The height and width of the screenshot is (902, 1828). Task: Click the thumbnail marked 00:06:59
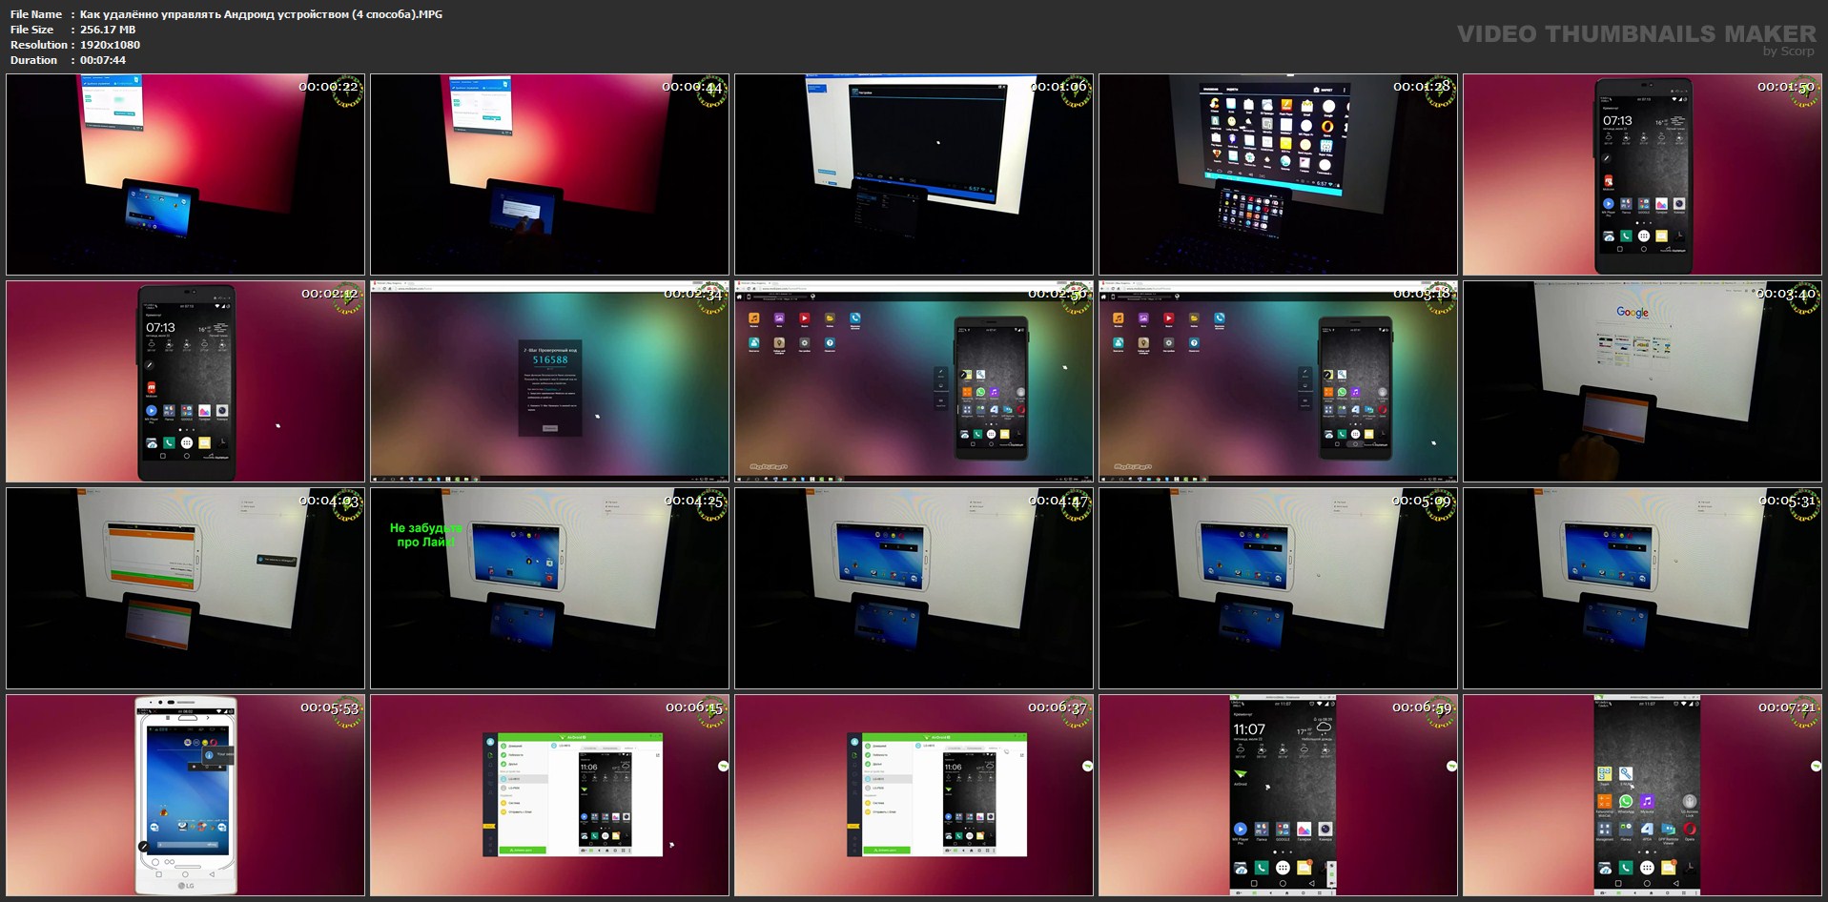(1278, 795)
